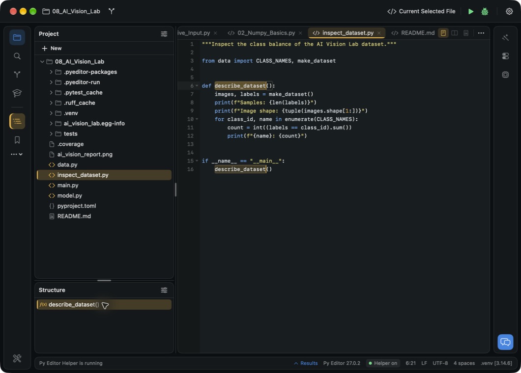Image resolution: width=521 pixels, height=373 pixels.
Task: Close the inspect_dataset.py tab
Action: [379, 33]
